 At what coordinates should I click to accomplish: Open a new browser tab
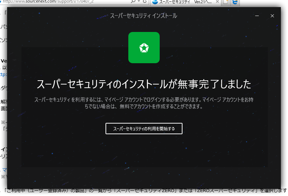(226, 2)
